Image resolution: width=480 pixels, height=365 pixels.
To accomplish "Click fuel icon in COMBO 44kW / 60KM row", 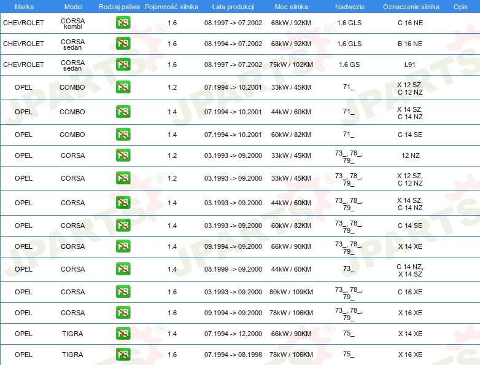I will coord(123,112).
